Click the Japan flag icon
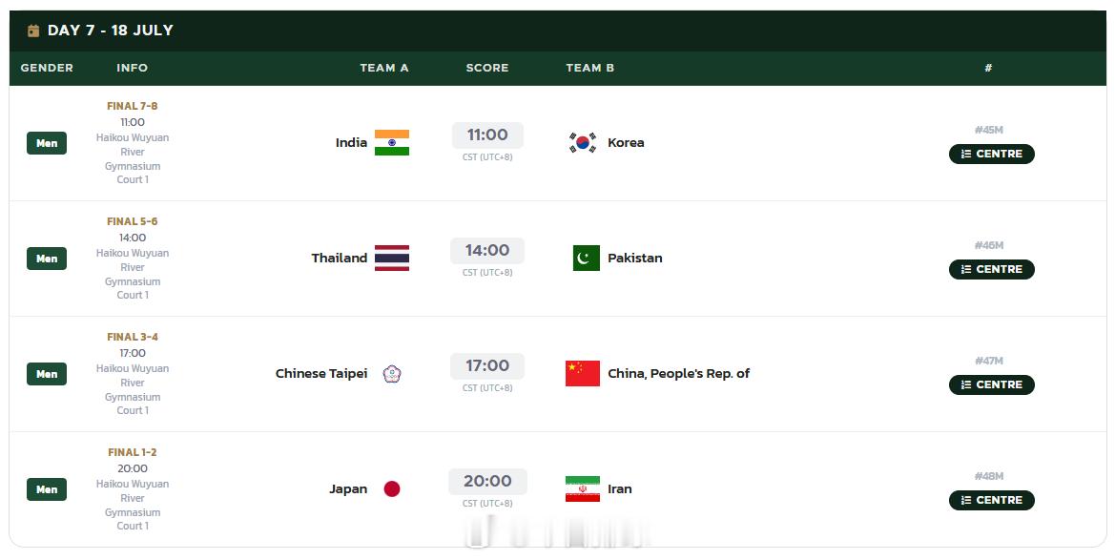 pyautogui.click(x=392, y=488)
